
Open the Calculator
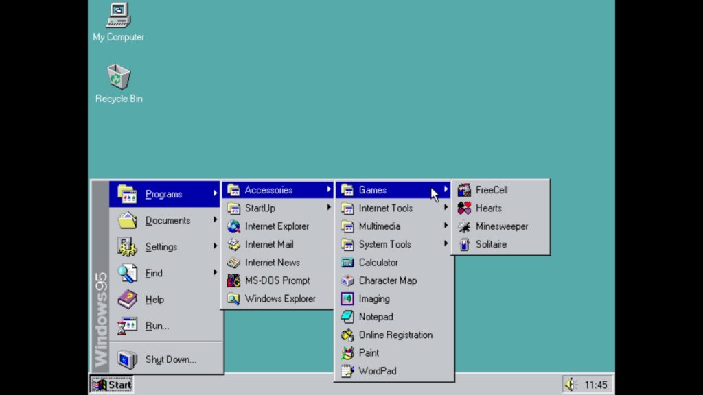(x=379, y=262)
